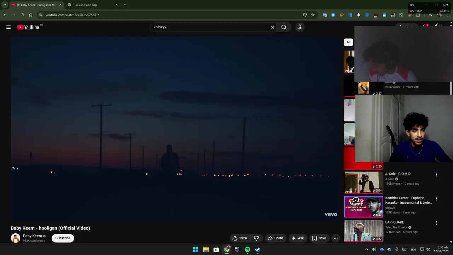The width and height of the screenshot is (453, 255).
Task: Install app icon in address bar
Action: pos(305,15)
